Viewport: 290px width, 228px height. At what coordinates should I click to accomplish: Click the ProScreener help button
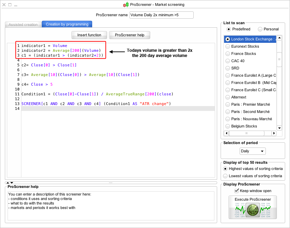[x=129, y=35]
